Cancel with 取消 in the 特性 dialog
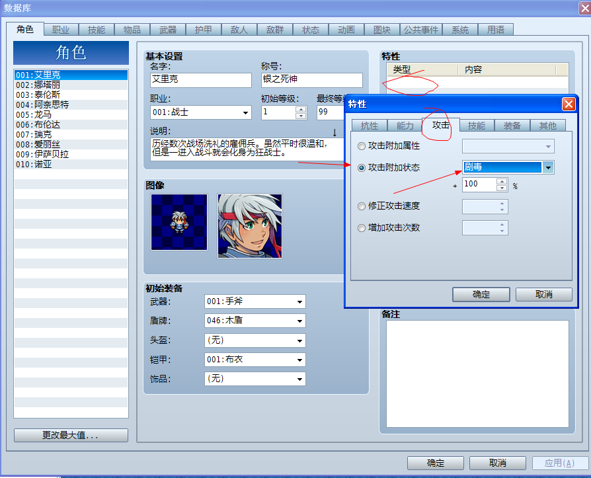 click(x=544, y=294)
